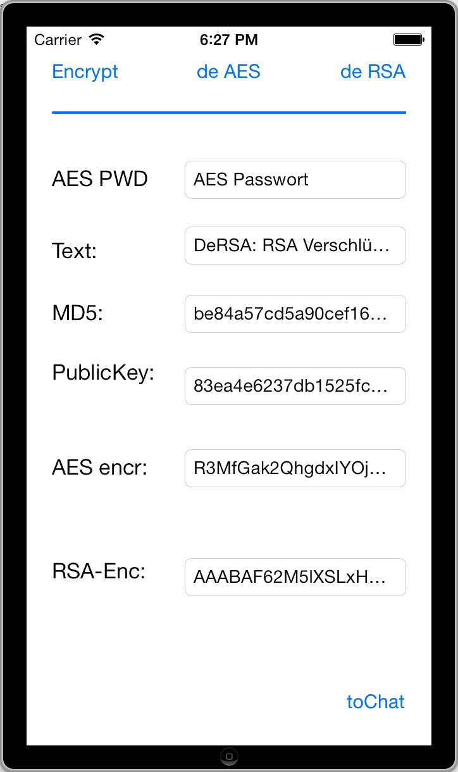Click the battery icon in status bar
Image resolution: width=458 pixels, height=772 pixels.
pyautogui.click(x=408, y=40)
